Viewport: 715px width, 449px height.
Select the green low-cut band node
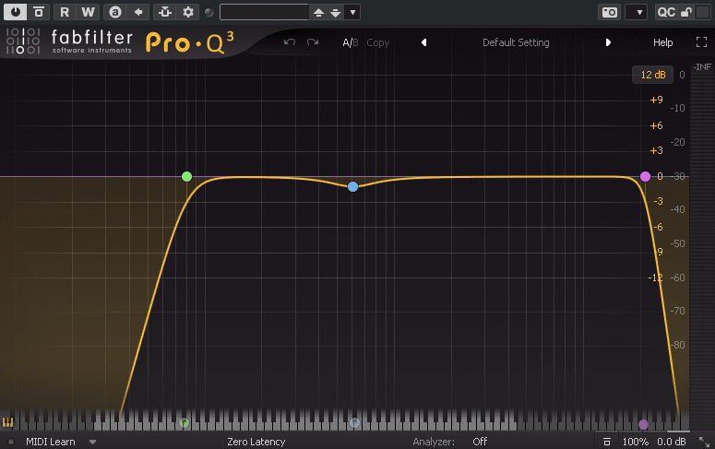(x=186, y=176)
